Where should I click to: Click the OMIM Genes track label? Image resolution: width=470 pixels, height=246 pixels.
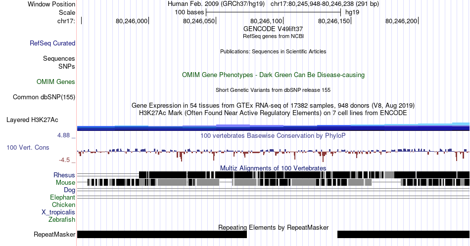click(x=56, y=82)
